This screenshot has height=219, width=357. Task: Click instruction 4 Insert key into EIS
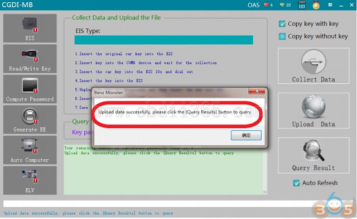click(x=109, y=80)
